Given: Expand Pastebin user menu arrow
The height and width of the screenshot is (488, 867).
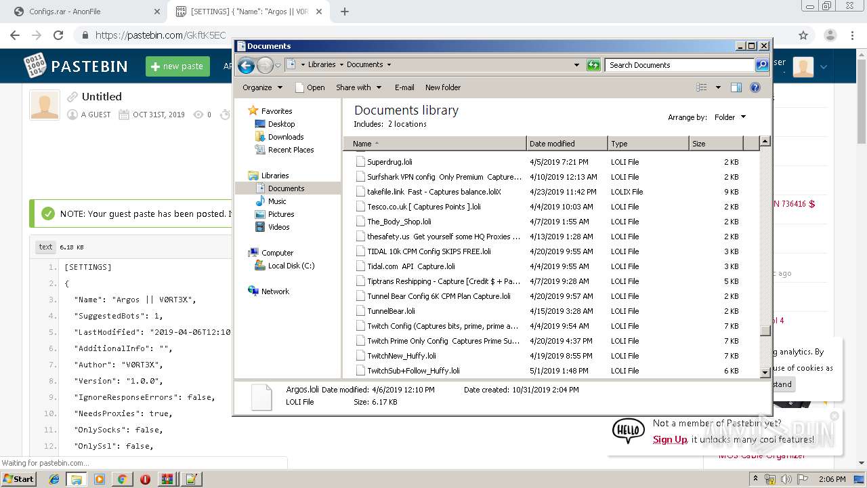Looking at the screenshot, I should pyautogui.click(x=824, y=66).
